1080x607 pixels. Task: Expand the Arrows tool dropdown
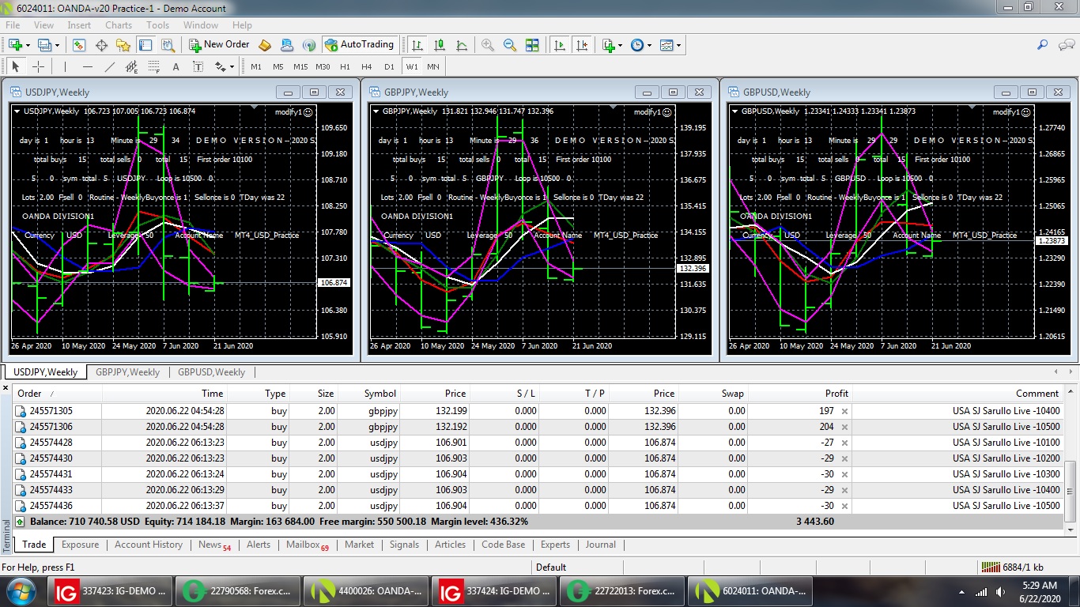[x=231, y=67]
